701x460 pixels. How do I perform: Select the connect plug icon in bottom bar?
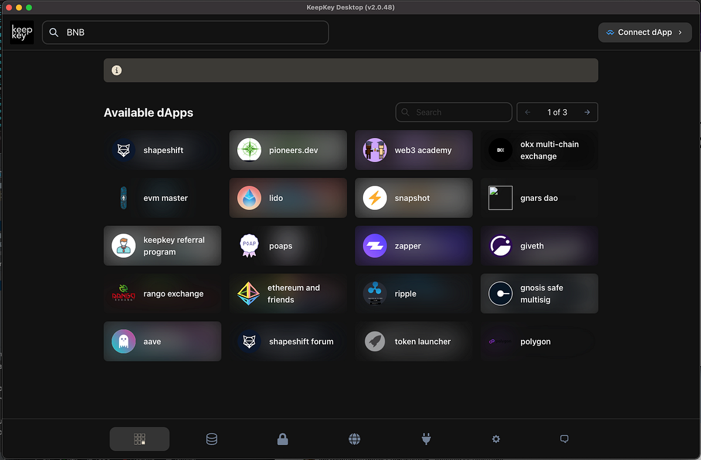click(x=426, y=439)
